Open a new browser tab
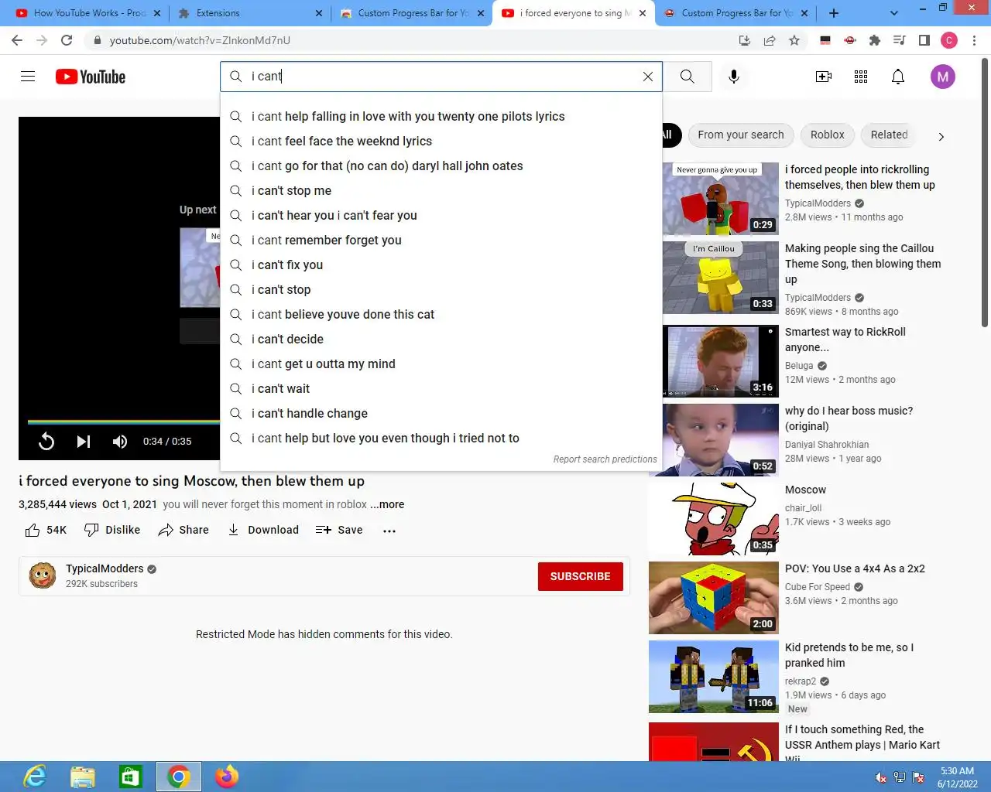This screenshot has height=792, width=991. (834, 13)
